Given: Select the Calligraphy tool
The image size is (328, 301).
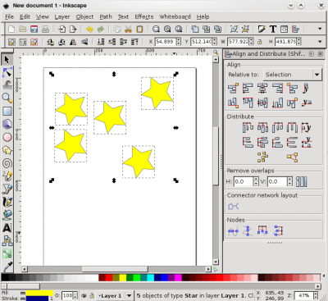Looking at the screenshot, I should [x=7, y=203].
